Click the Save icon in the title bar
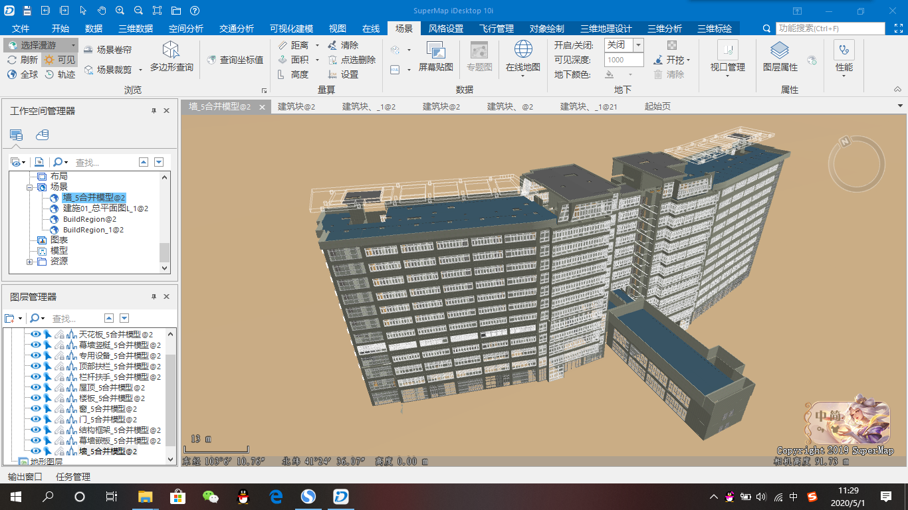 tap(27, 11)
